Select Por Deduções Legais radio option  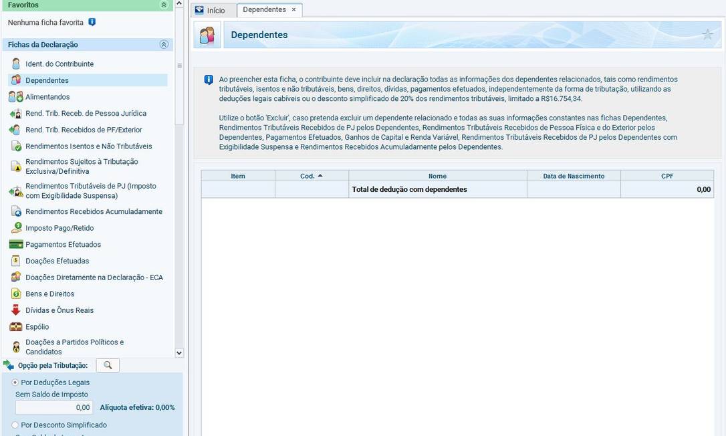click(x=15, y=383)
